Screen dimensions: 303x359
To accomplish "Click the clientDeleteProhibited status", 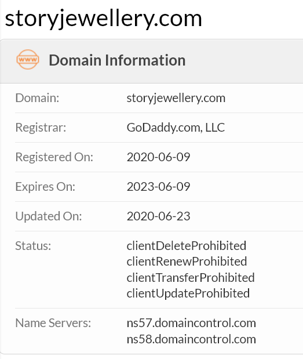I will pos(187,246).
